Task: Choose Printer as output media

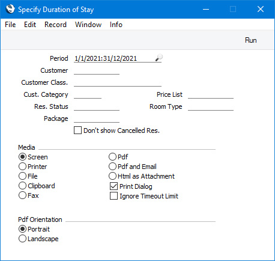Action: 22,167
